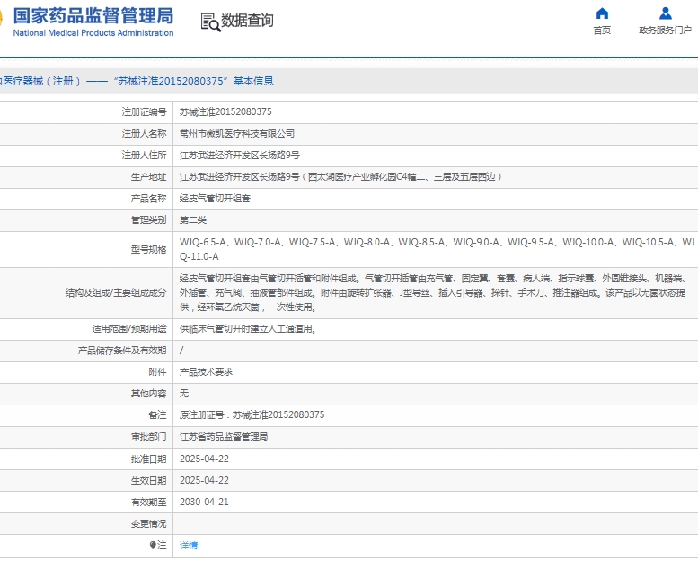This screenshot has height=561, width=698.
Task: Click the 型号规格 row label
Action: click(149, 250)
